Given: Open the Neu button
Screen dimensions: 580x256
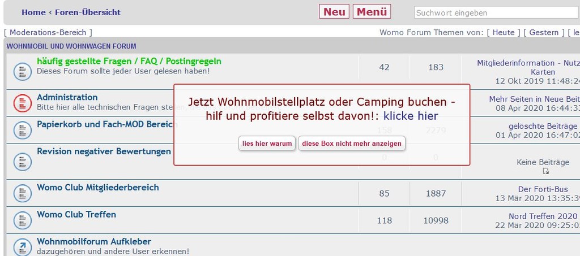Looking at the screenshot, I should (334, 11).
